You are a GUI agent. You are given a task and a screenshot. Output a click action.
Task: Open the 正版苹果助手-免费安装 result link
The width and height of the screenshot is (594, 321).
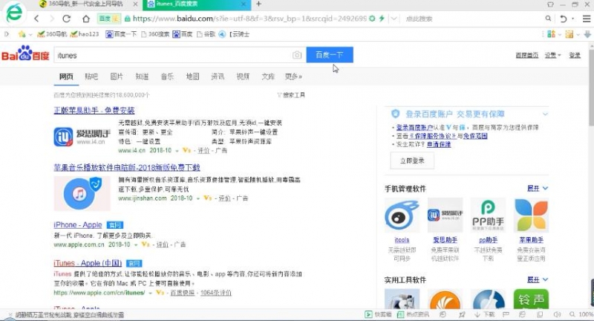point(94,110)
